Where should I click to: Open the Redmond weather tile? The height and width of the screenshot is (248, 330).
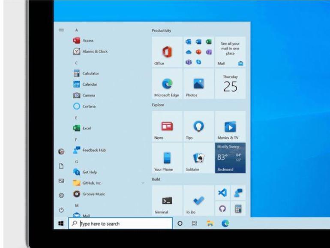coord(230,158)
